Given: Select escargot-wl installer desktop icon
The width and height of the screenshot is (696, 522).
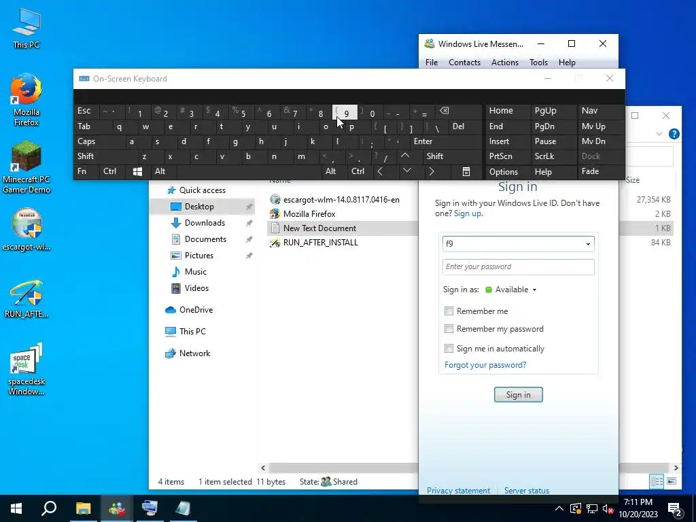Looking at the screenshot, I should 27,230.
